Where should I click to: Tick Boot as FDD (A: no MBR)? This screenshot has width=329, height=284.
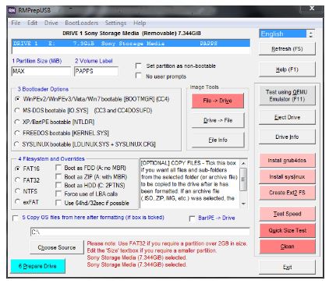(58, 168)
